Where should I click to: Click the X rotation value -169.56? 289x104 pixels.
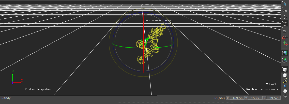pyautogui.click(x=237, y=98)
